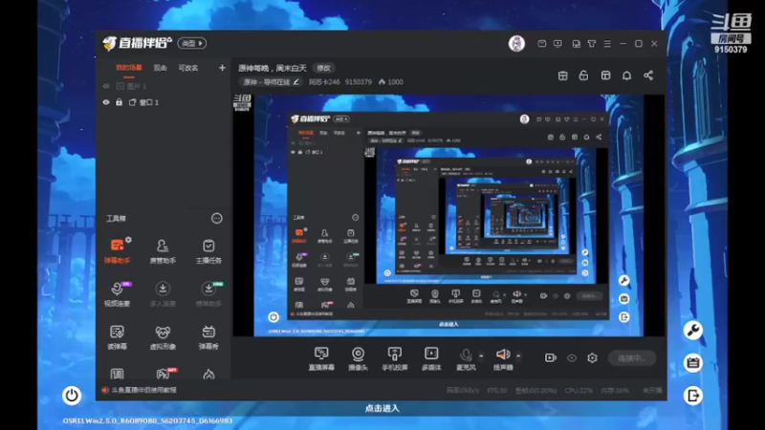Screen dimensions: 765x430
Task: Add a new scene with plus button
Action: pyautogui.click(x=222, y=68)
